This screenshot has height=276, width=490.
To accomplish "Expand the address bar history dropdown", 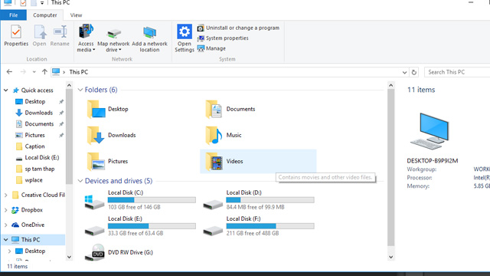I will [x=404, y=72].
